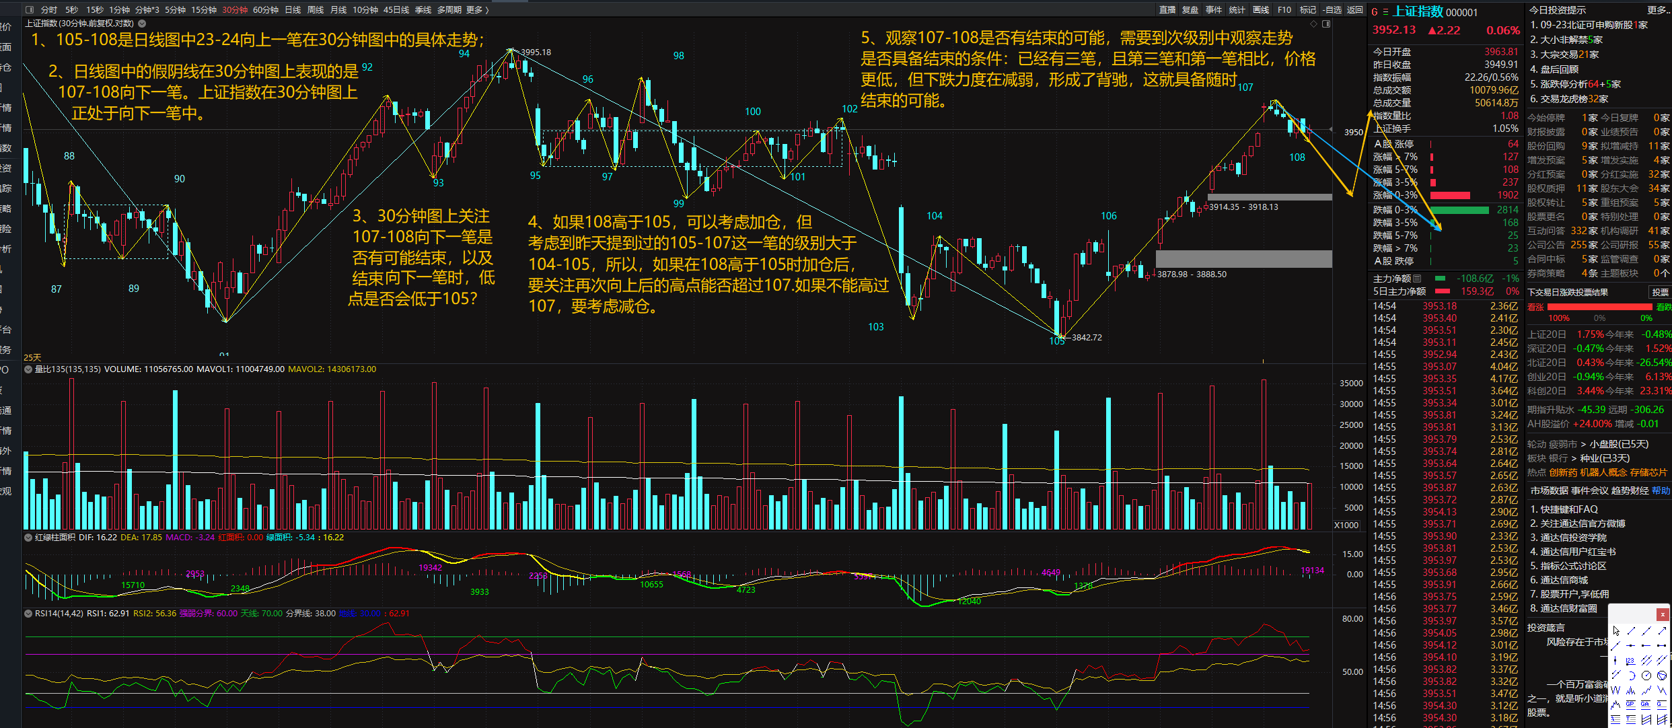This screenshot has width=1672, height=728.
Task: Open the F10 company info
Action: coord(1284,10)
